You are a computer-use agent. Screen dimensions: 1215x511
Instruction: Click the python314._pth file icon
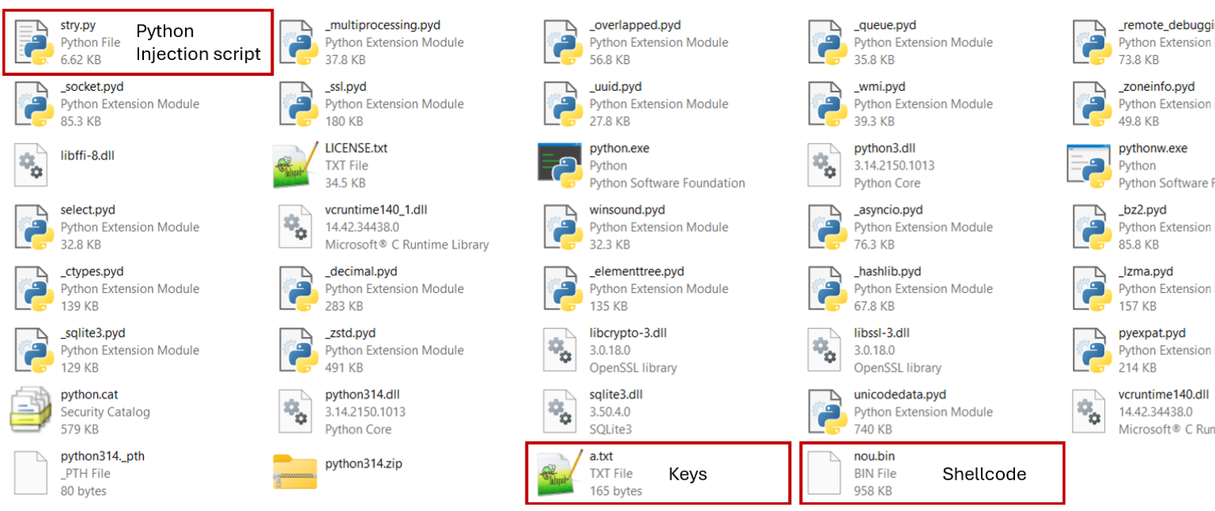click(x=32, y=474)
